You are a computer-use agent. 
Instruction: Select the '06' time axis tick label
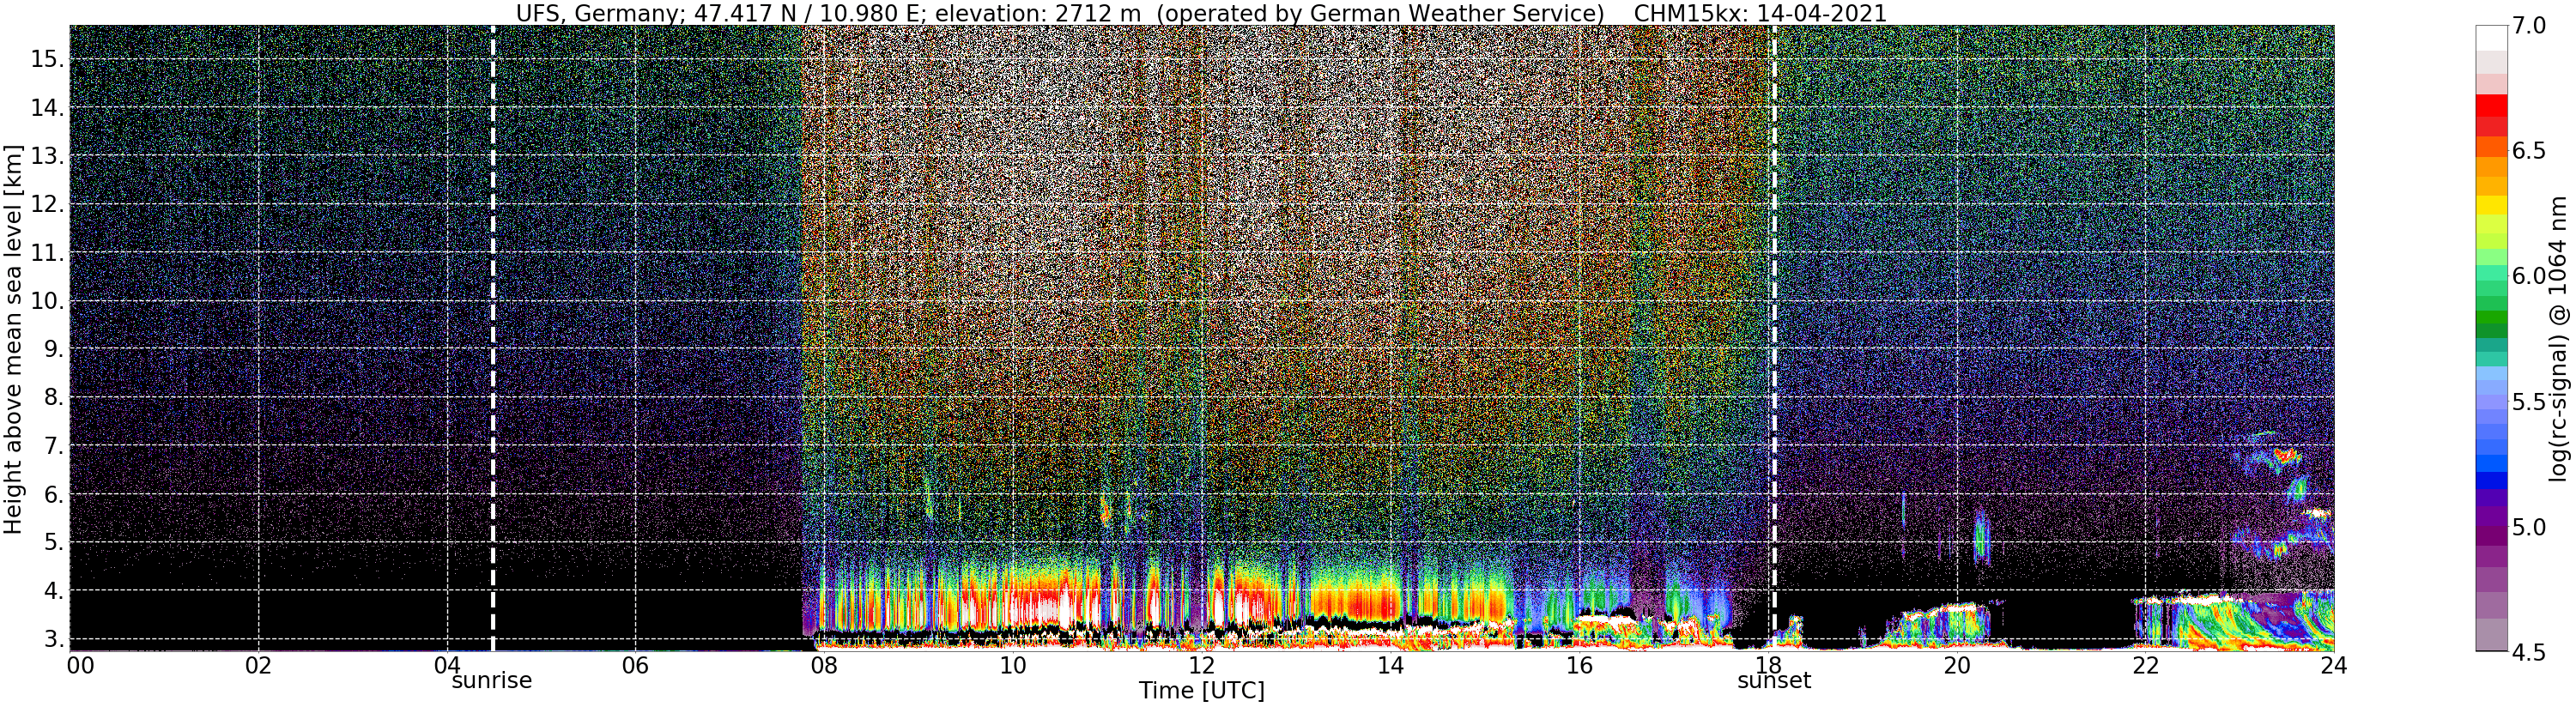(635, 666)
